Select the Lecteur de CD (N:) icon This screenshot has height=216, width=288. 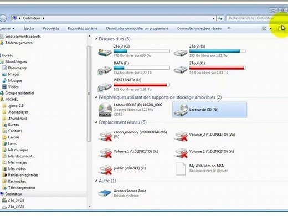(x=181, y=110)
